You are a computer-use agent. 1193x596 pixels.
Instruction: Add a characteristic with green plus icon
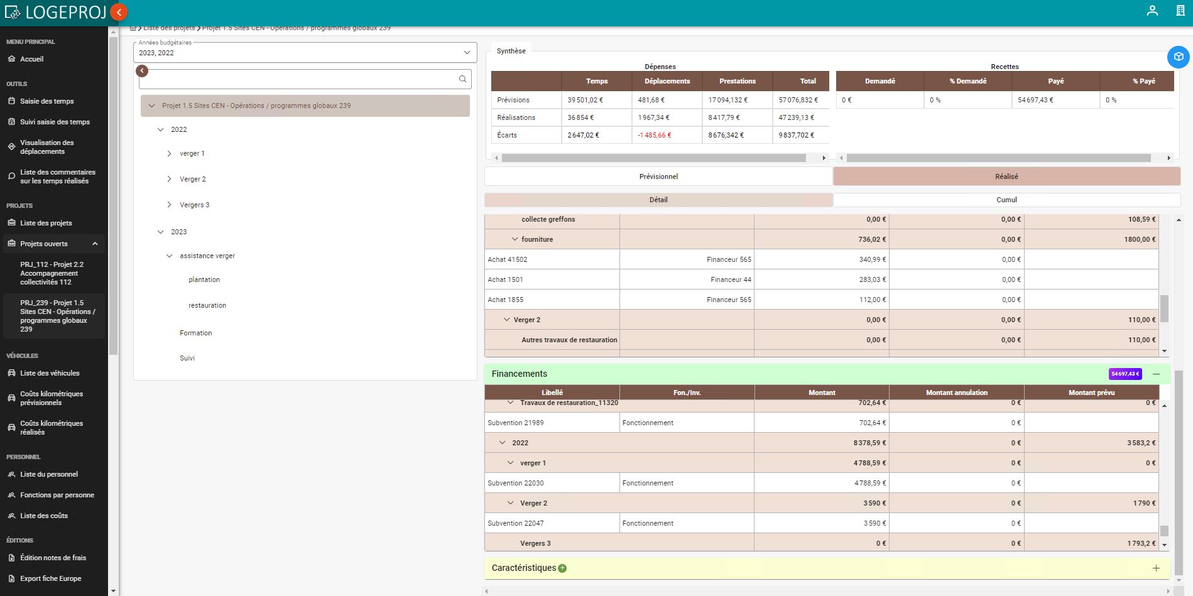tap(562, 568)
